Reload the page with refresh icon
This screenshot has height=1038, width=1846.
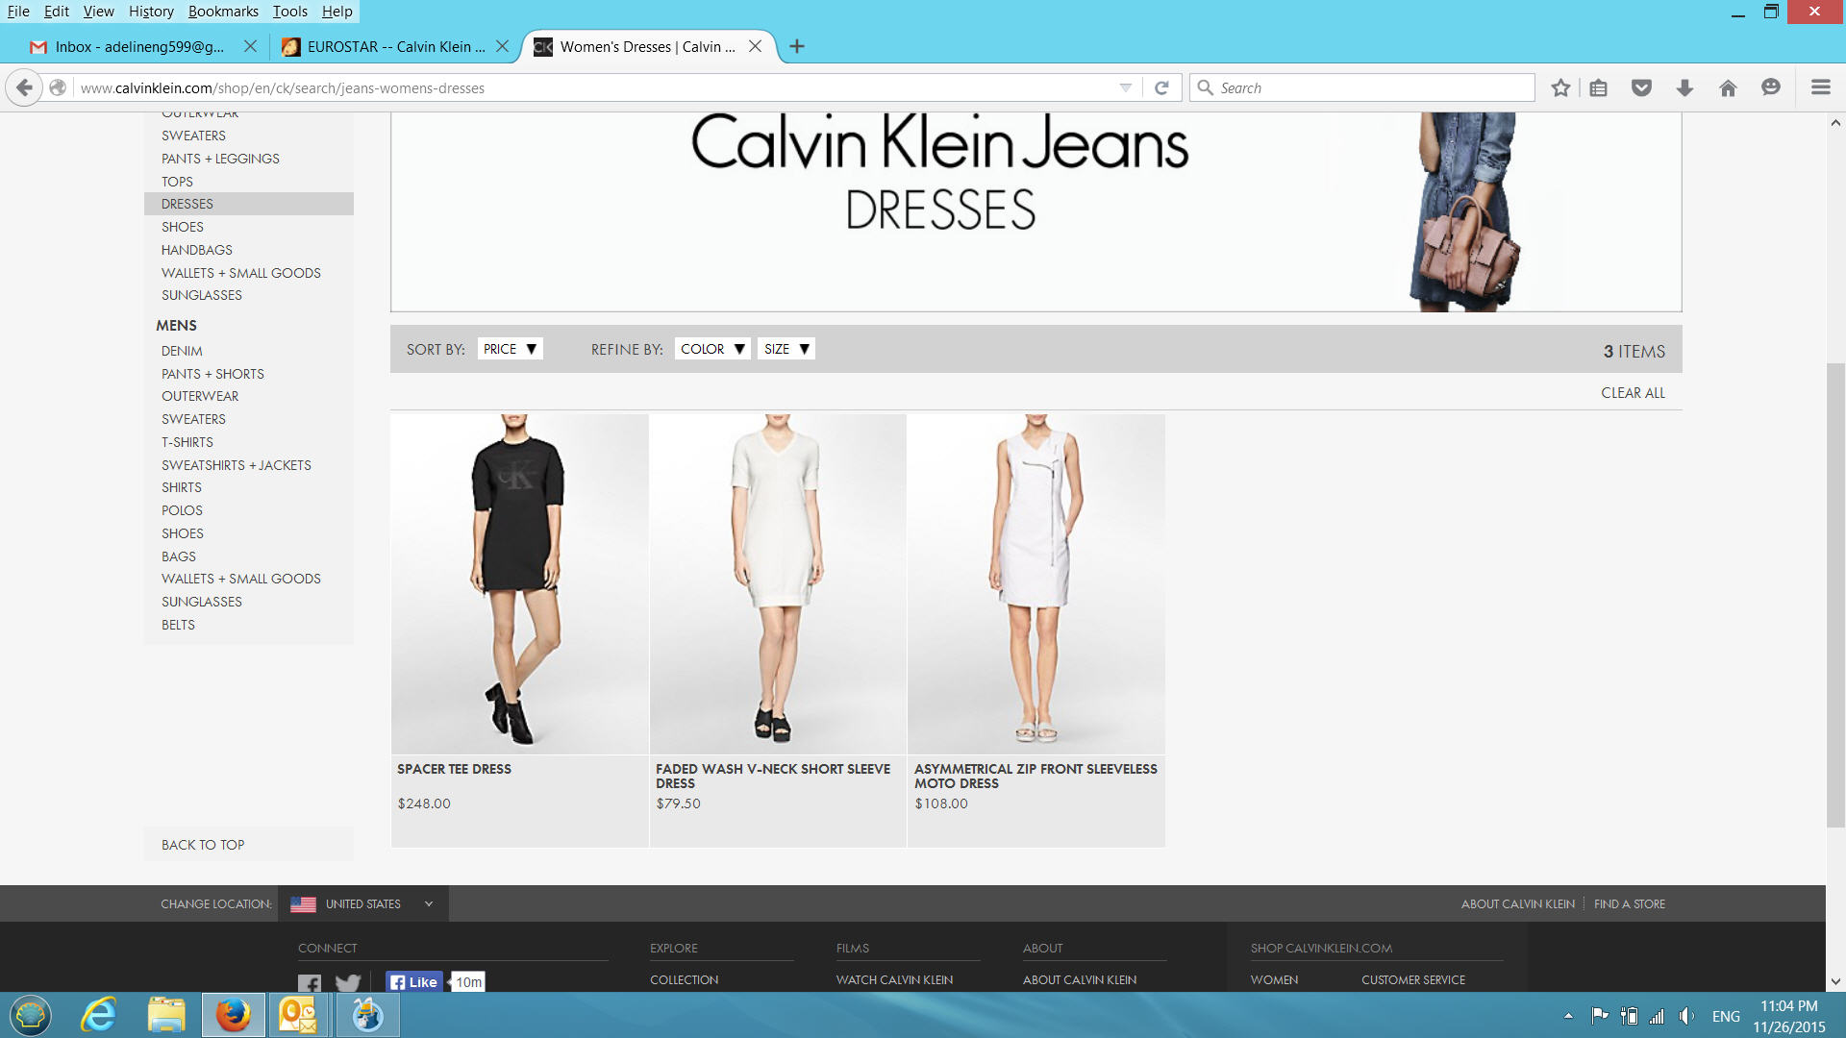(1161, 87)
